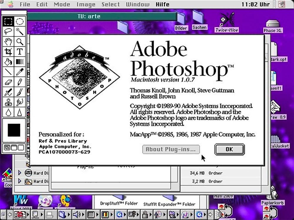Select the Twice-Mice desktop alias
This screenshot has width=294, height=220.
(227, 23)
